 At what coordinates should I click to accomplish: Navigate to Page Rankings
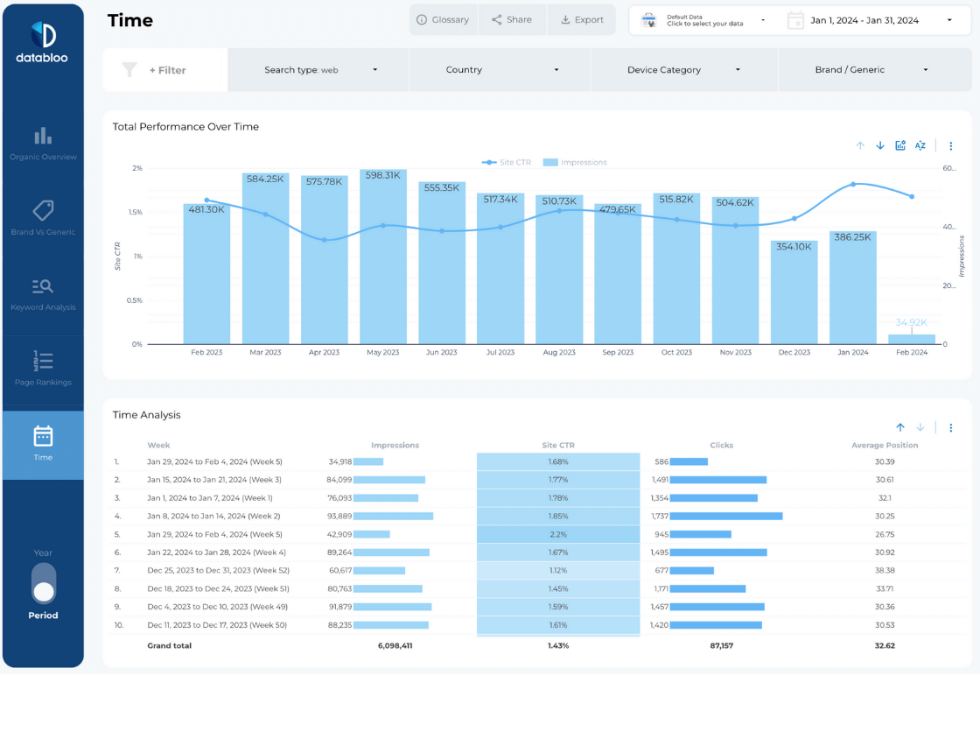[43, 369]
